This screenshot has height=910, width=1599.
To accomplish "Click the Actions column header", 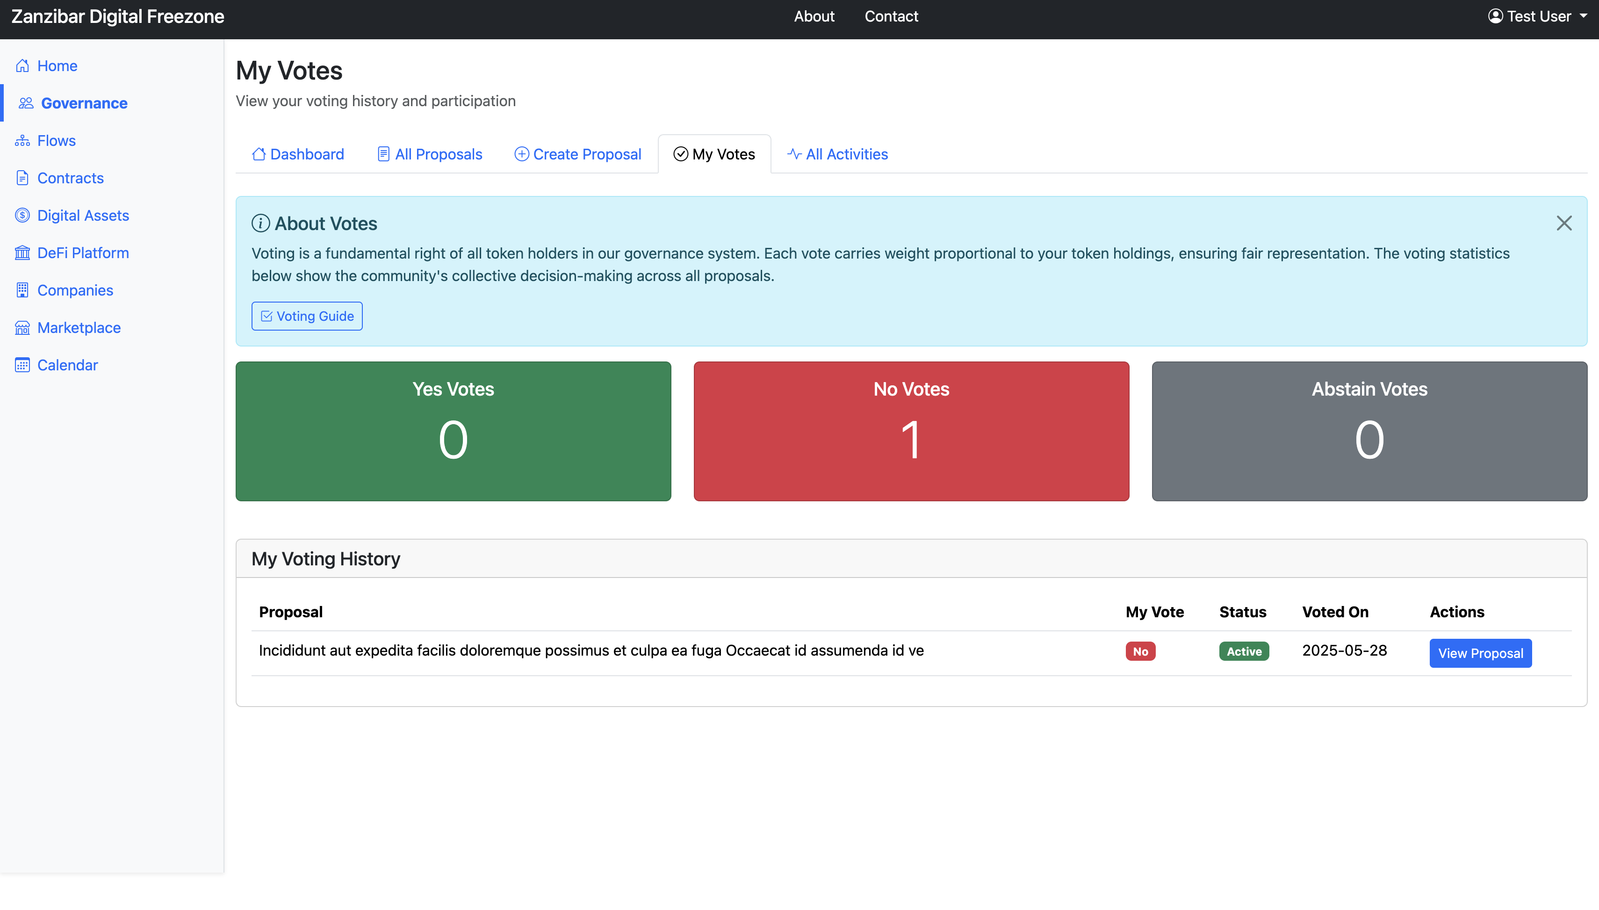I will click(x=1456, y=612).
